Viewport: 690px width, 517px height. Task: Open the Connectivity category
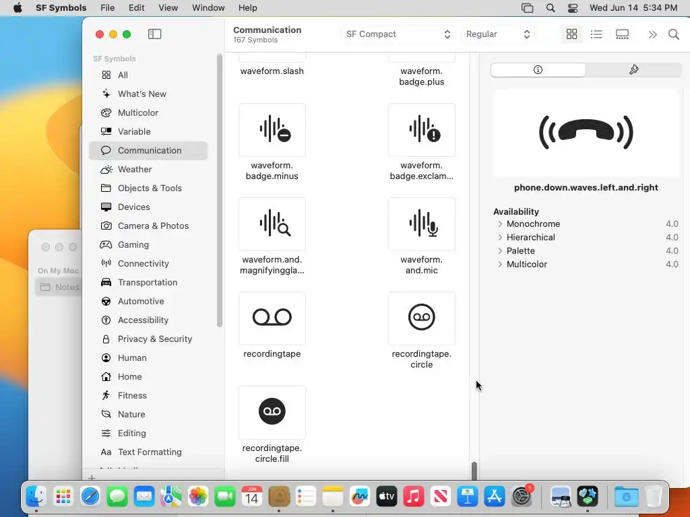tap(148, 263)
